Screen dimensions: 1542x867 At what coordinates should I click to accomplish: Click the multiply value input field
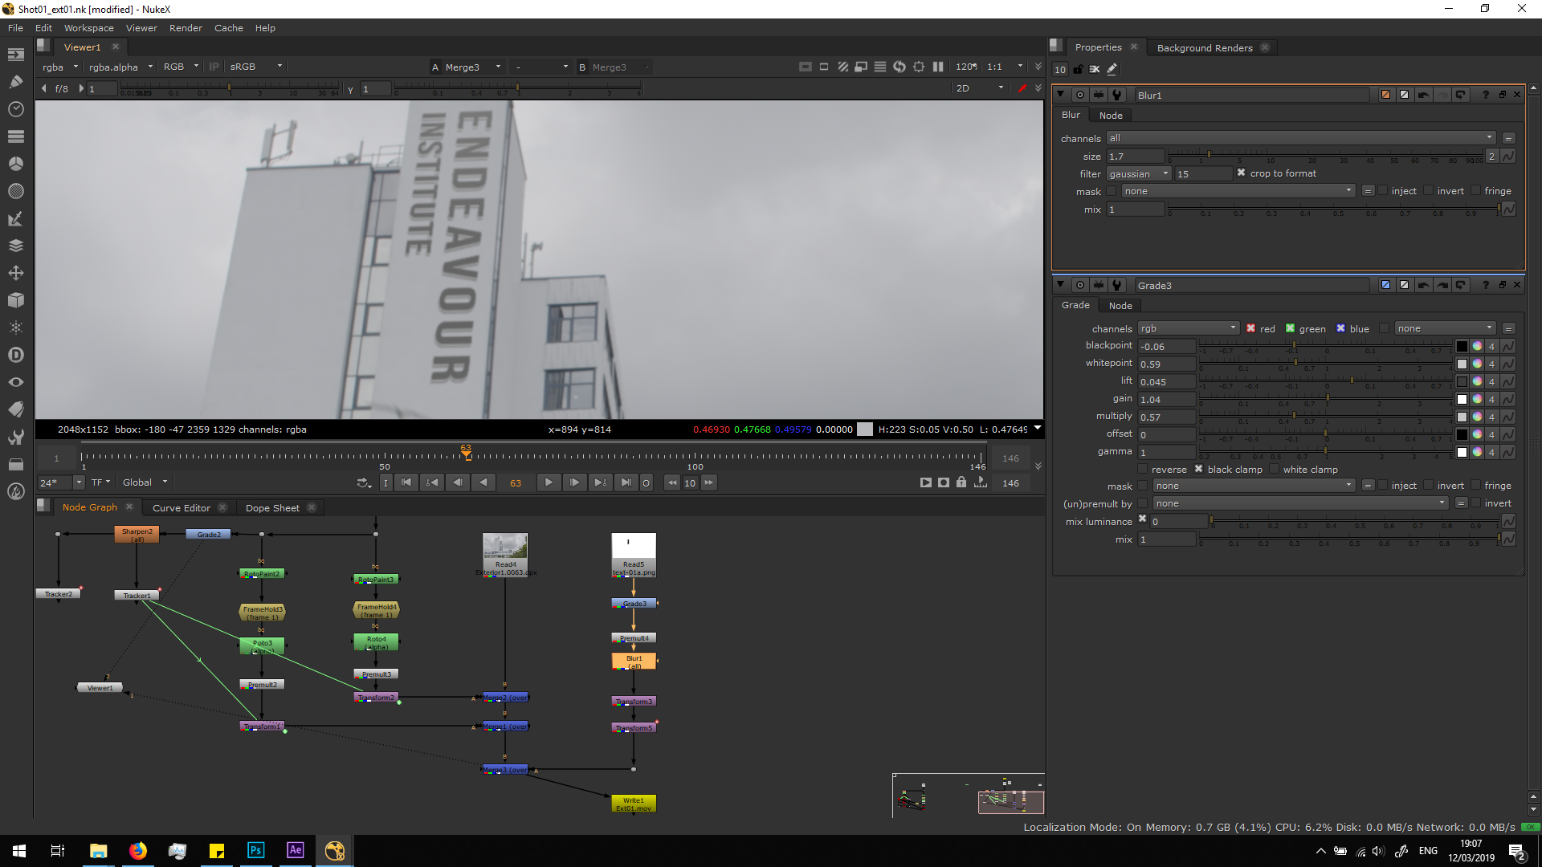1166,417
